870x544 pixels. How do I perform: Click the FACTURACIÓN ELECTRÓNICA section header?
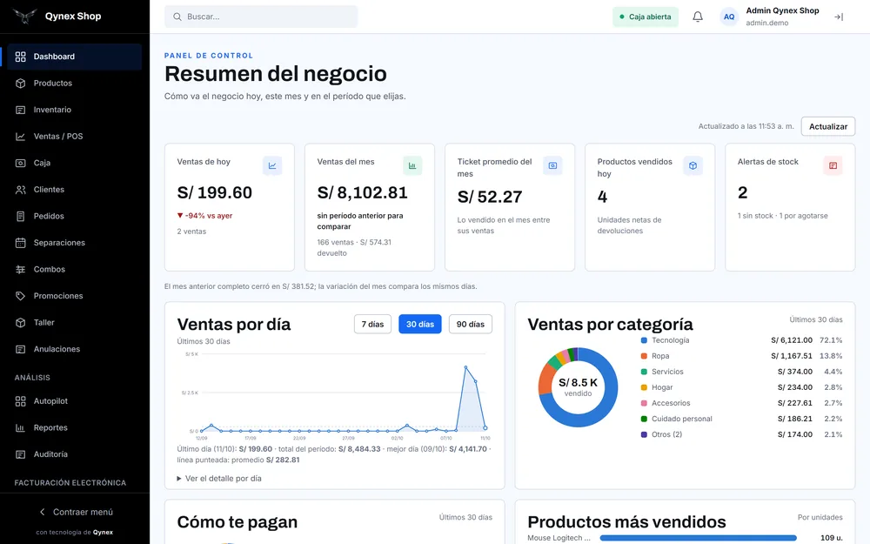pyautogui.click(x=70, y=483)
